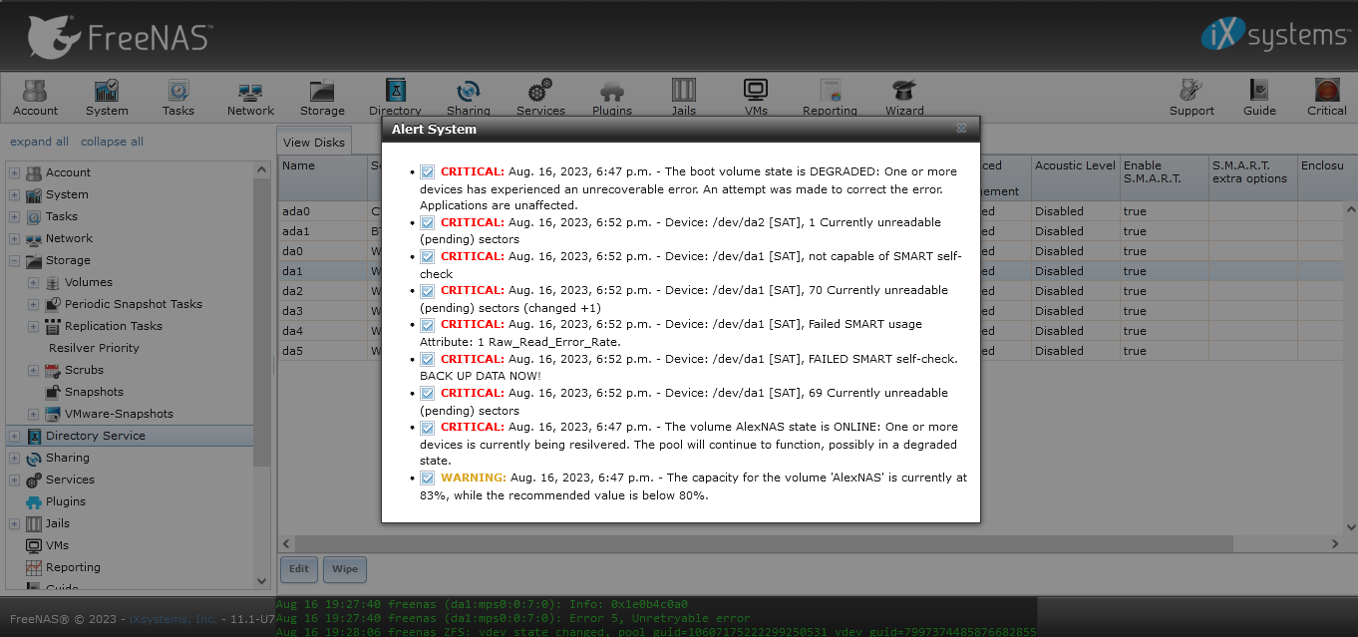Uncheck the boot volume DEGRADED alert checkbox
This screenshot has height=637, width=1358.
click(428, 171)
